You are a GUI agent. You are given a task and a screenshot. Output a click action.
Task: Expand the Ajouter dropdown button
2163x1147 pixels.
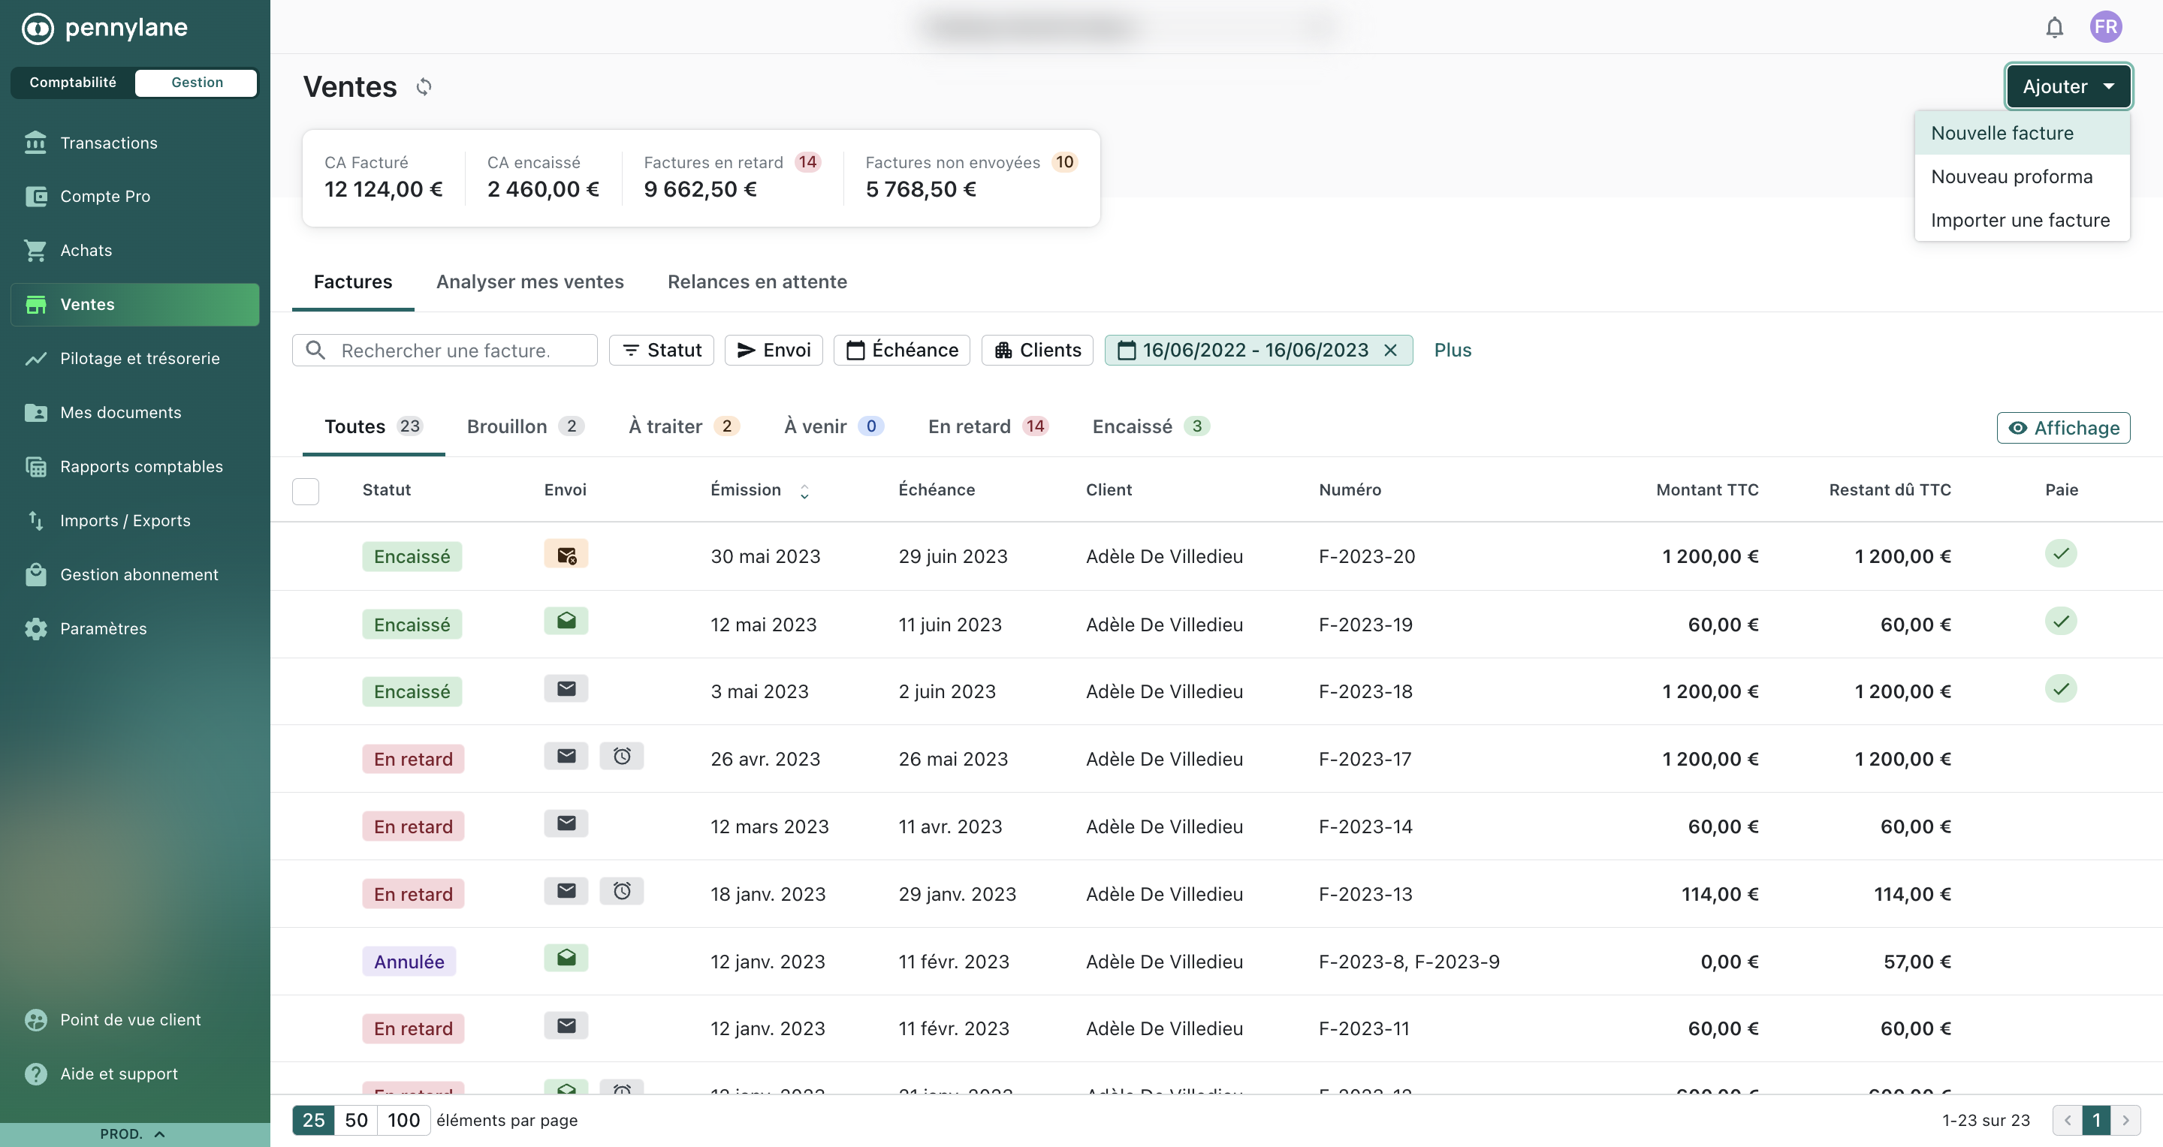(x=2068, y=86)
